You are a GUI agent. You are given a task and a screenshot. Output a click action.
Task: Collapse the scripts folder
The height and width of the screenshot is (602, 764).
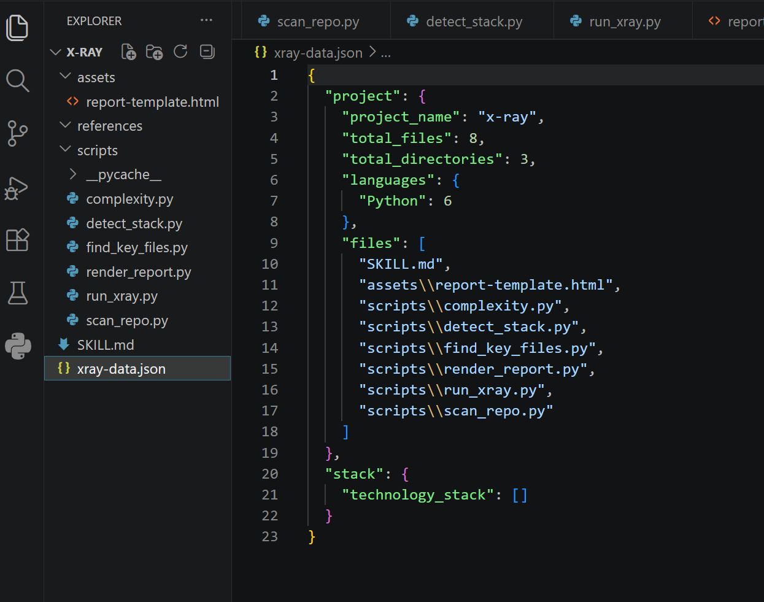[x=65, y=149]
